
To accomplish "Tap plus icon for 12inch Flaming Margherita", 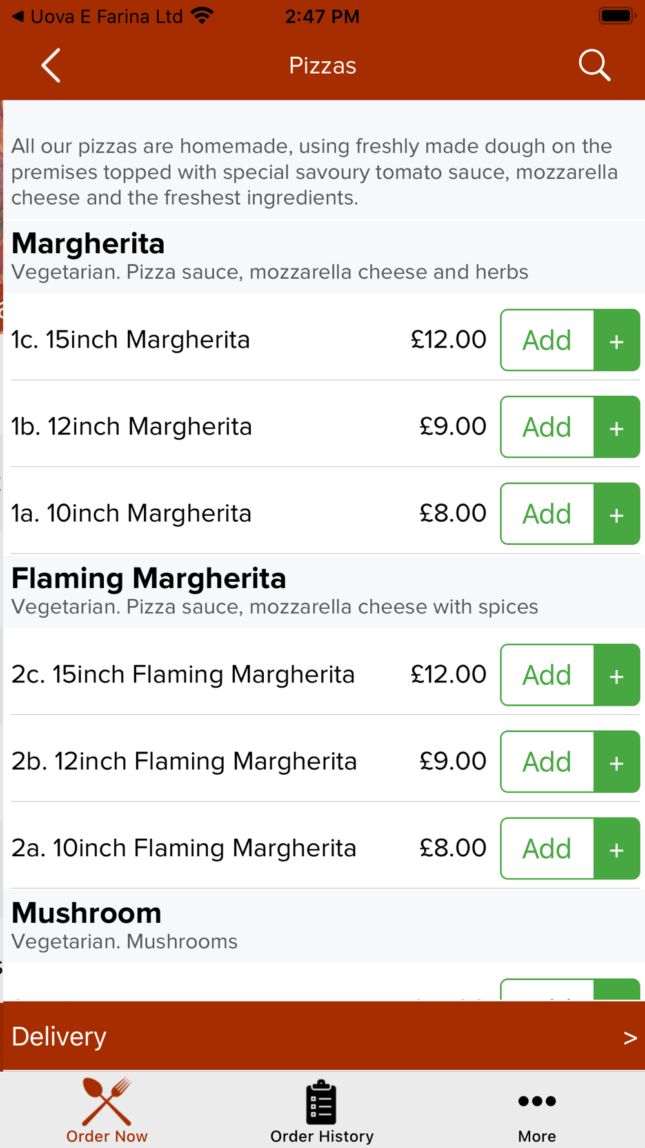I will tap(617, 762).
